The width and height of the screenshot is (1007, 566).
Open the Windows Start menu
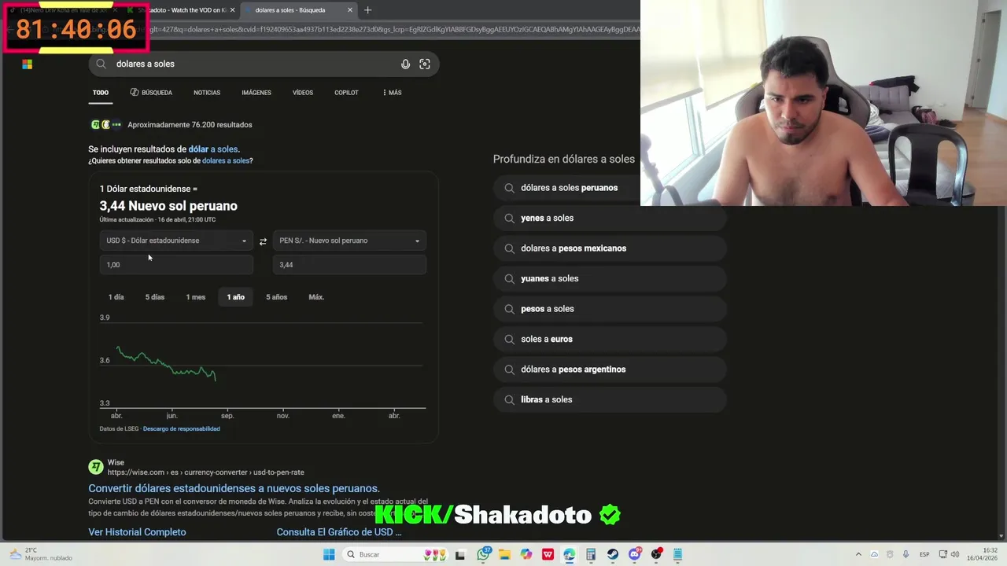329,555
